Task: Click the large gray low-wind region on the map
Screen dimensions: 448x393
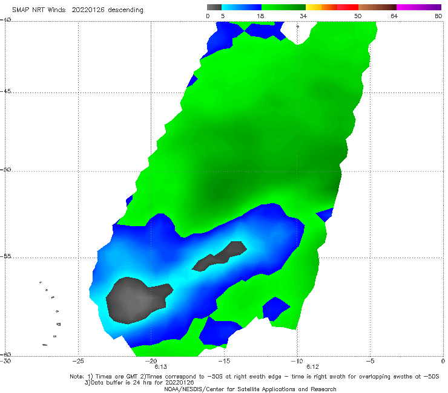Action: (136, 300)
